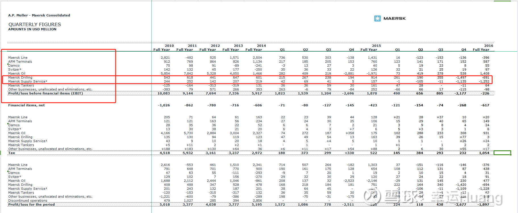The width and height of the screenshot is (518, 213).
Task: Select discontinued operations value 2,856
Action: pos(257,201)
